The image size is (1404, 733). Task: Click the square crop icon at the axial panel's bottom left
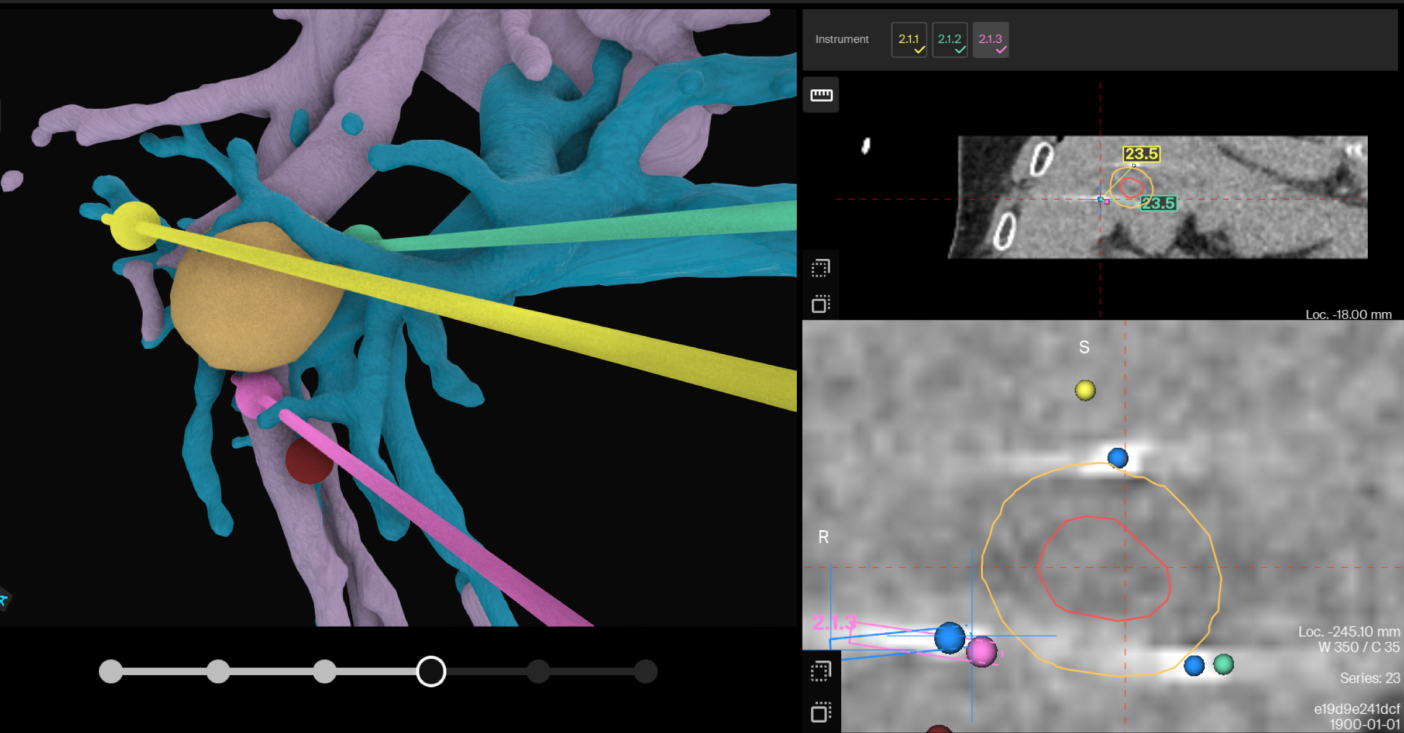coord(822,711)
